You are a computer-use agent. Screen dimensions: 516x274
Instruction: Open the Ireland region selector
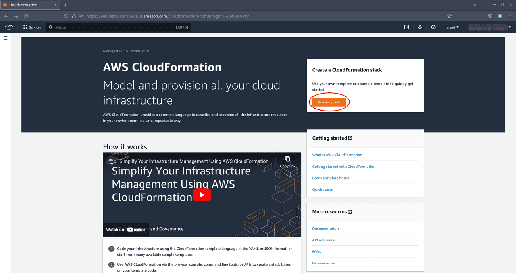pos(452,27)
